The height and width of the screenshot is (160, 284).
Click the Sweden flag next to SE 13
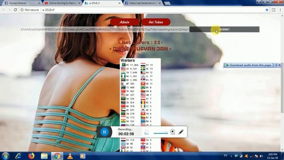pyautogui.click(x=143, y=69)
